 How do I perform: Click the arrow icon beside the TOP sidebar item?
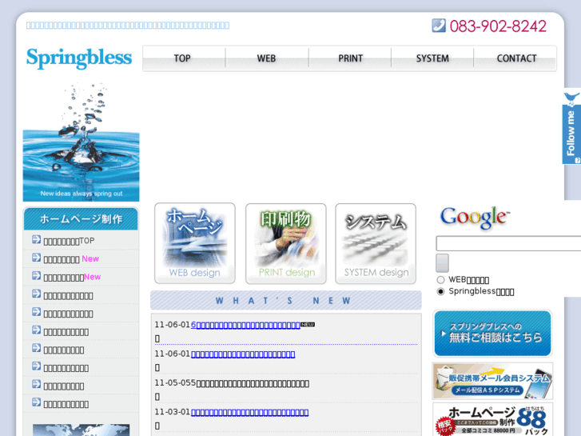pos(36,240)
